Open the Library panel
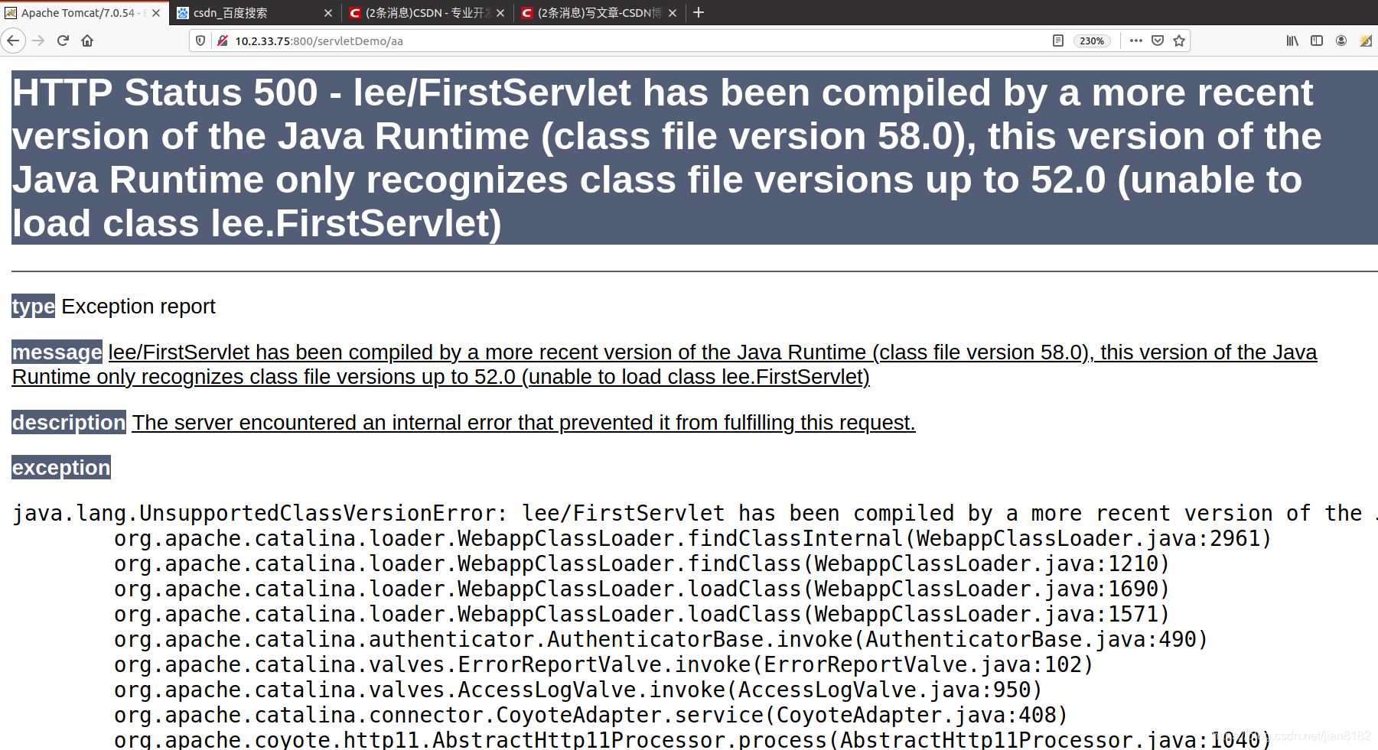 [1291, 41]
